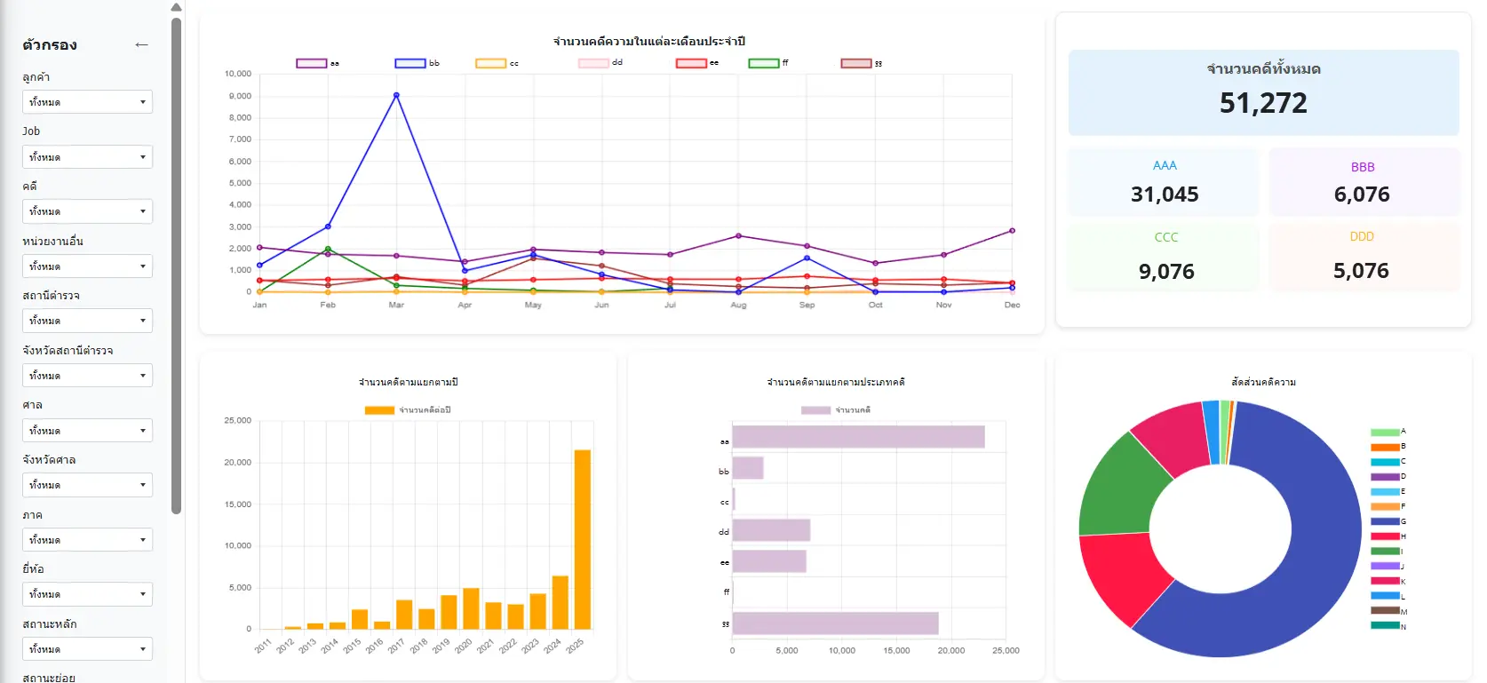
Task: Select the จำนวนคดีทั้งหมด total card 51,272
Action: [x=1263, y=92]
